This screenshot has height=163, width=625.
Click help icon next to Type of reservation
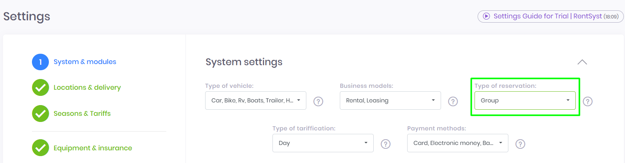pyautogui.click(x=588, y=101)
